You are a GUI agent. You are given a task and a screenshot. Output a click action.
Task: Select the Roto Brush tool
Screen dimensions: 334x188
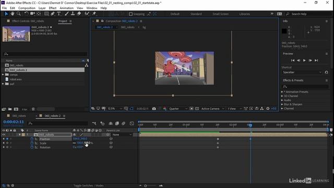click(87, 14)
